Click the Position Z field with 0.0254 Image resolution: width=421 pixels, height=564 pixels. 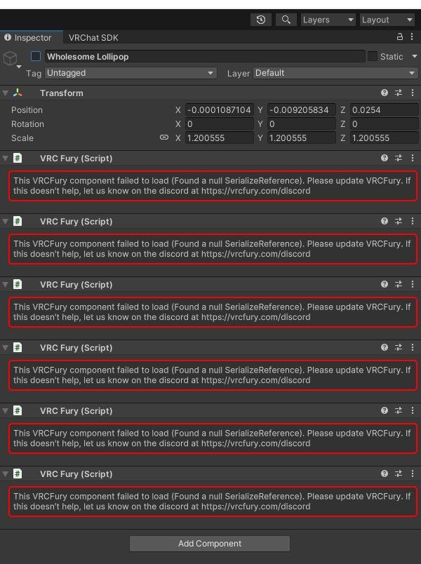point(384,110)
